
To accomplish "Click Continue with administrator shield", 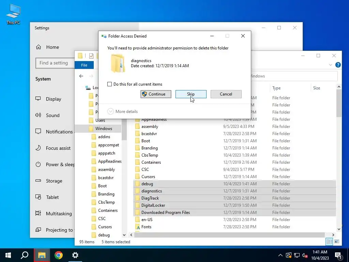I will point(156,94).
